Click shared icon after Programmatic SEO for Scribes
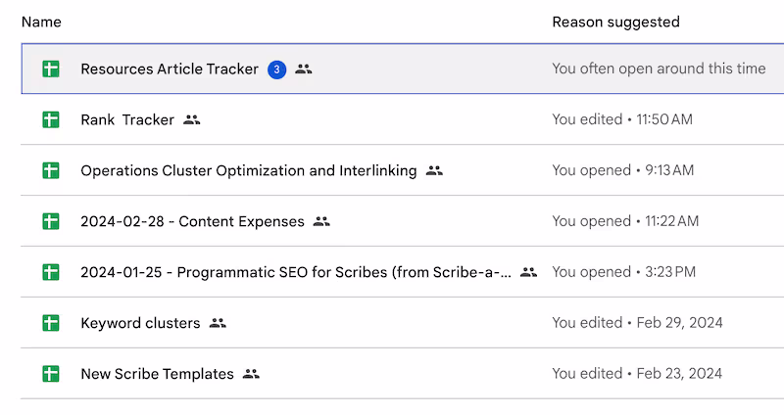784x415 pixels. point(528,272)
